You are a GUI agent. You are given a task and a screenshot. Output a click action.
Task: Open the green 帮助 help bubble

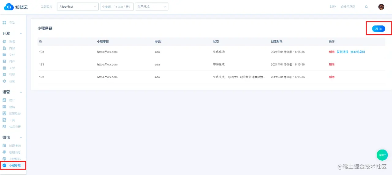pyautogui.click(x=382, y=155)
